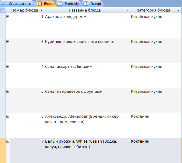
Task: Switch to the Схема данных tab
Action: [17, 4]
